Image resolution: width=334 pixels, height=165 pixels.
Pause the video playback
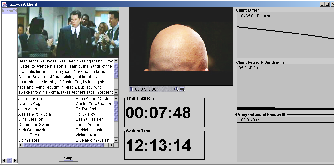click(x=131, y=89)
